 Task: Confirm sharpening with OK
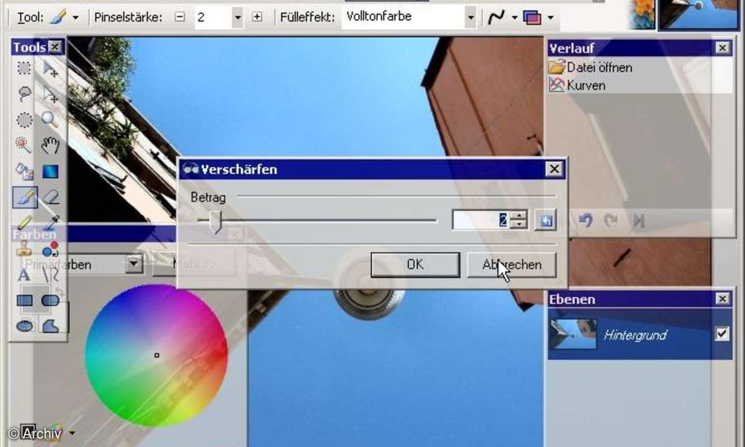pyautogui.click(x=415, y=264)
